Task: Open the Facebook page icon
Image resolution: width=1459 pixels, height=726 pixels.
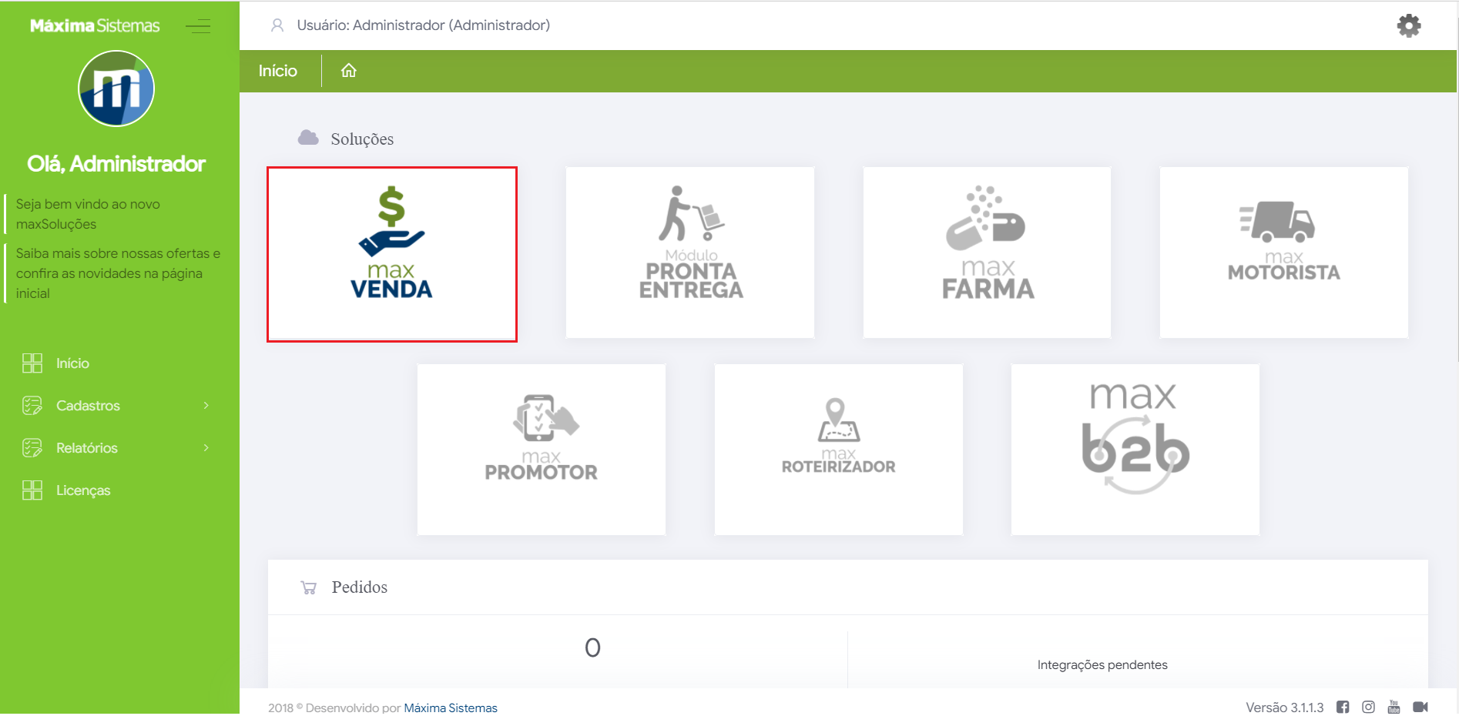Action: (1343, 707)
